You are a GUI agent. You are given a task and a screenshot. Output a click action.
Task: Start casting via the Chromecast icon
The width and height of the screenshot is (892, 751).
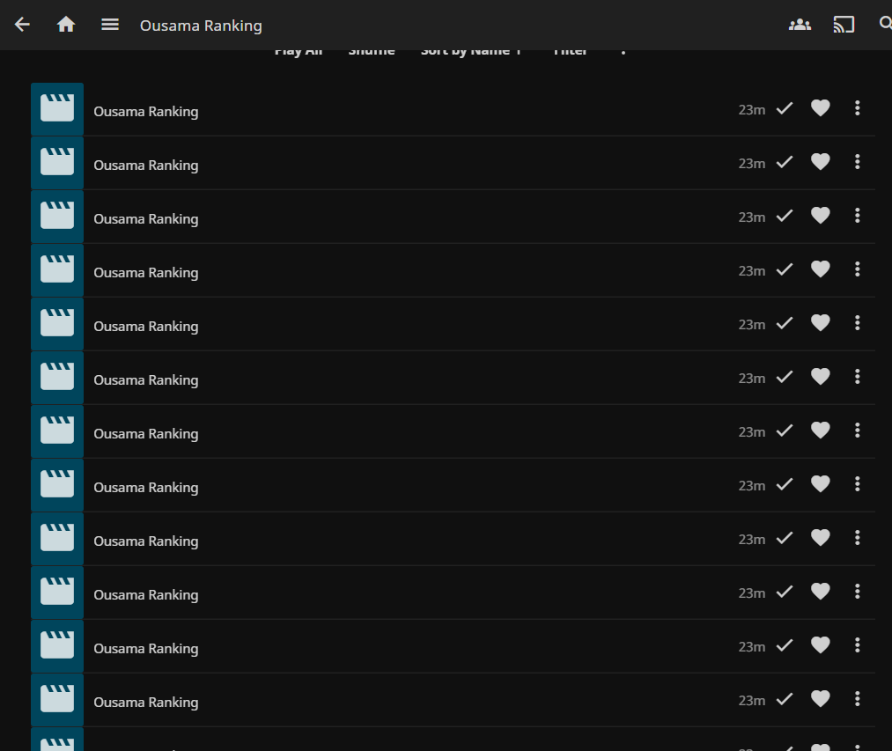pyautogui.click(x=844, y=25)
